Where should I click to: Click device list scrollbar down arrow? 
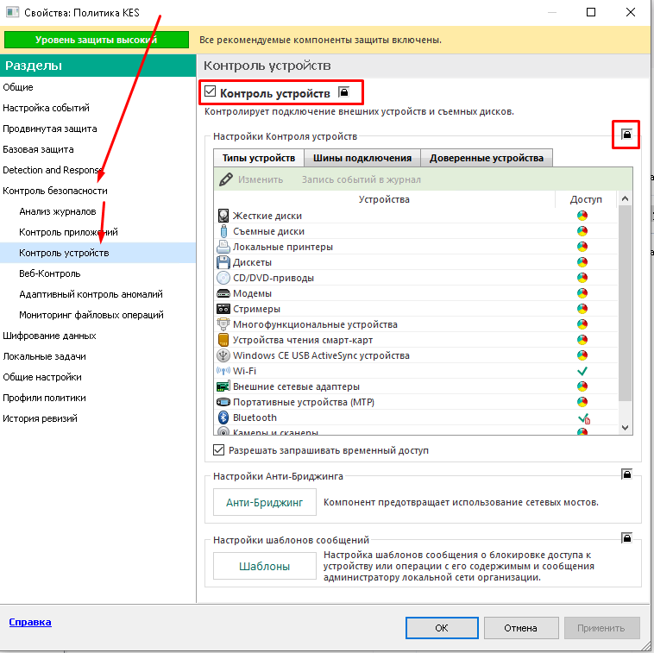(625, 427)
